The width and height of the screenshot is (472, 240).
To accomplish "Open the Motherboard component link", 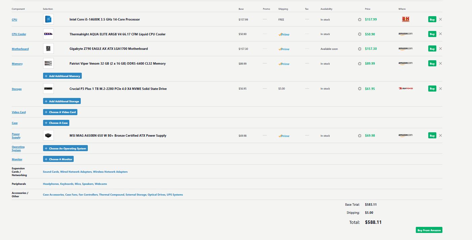I will pyautogui.click(x=20, y=49).
